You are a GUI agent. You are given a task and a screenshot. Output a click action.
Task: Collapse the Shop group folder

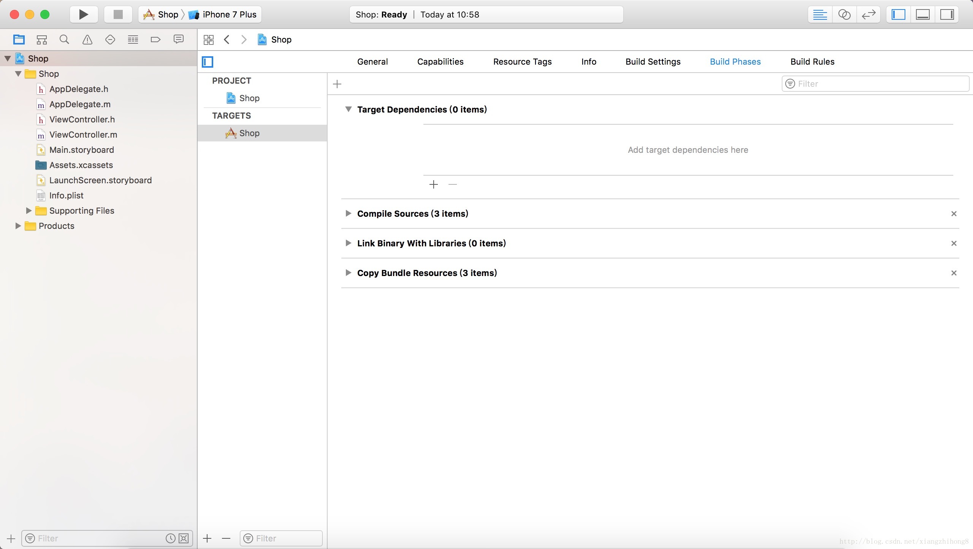point(18,74)
